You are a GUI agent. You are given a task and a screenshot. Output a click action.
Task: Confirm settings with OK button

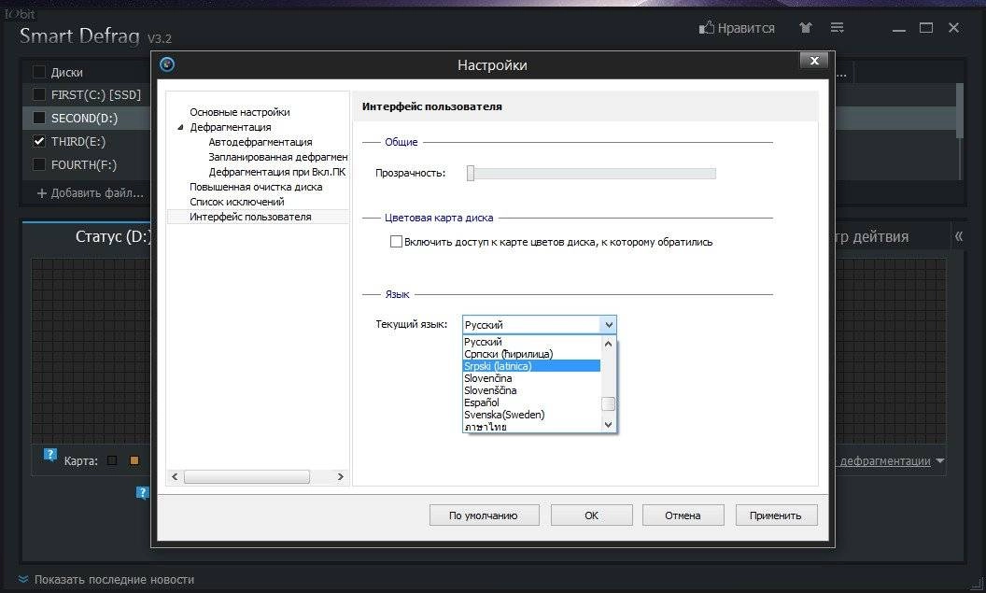591,515
